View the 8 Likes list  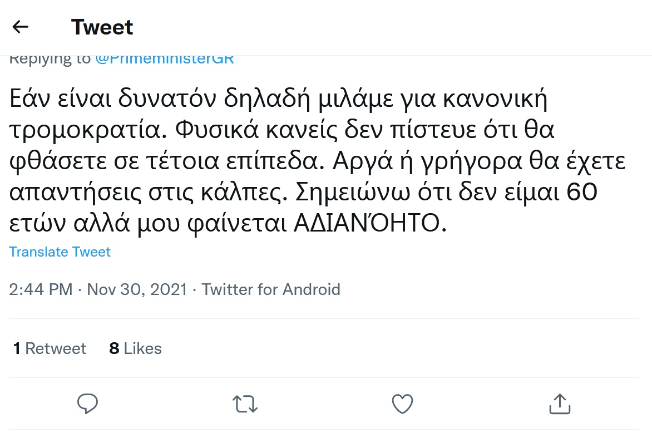[x=136, y=348]
